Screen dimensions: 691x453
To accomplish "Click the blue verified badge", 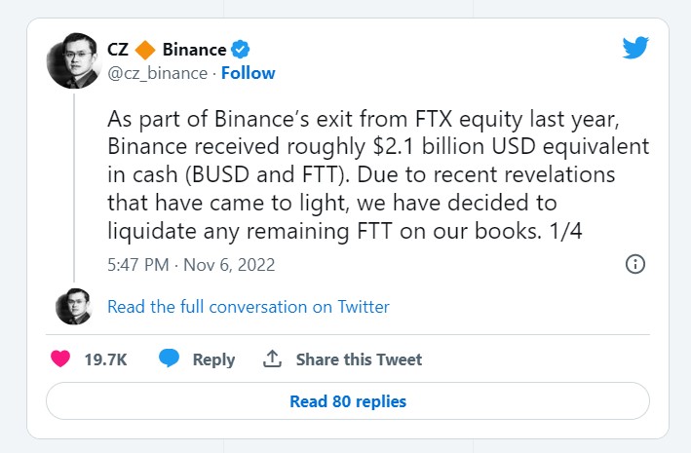I will tap(240, 50).
